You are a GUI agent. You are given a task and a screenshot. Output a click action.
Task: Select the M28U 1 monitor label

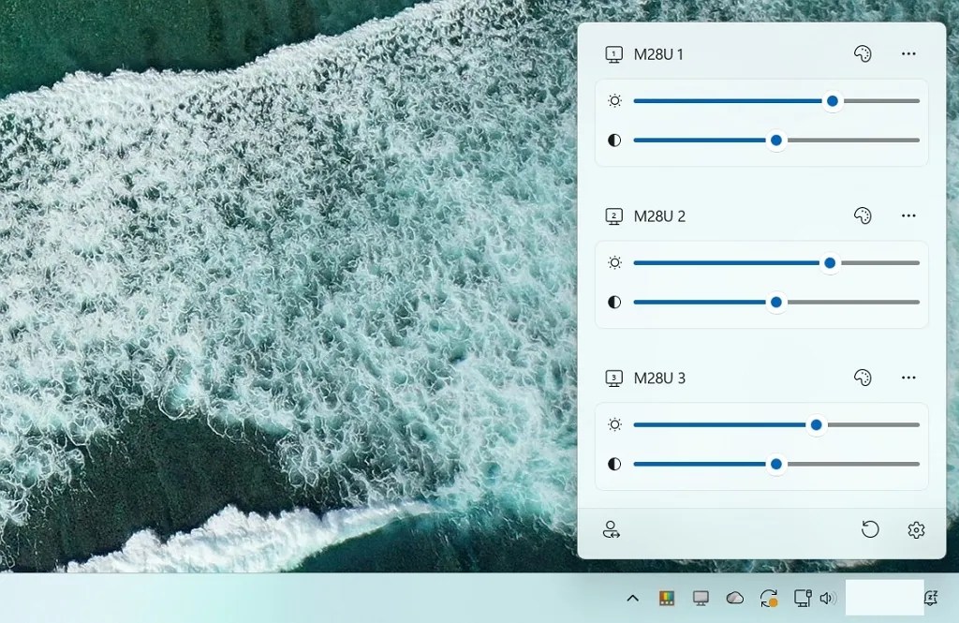click(x=658, y=54)
